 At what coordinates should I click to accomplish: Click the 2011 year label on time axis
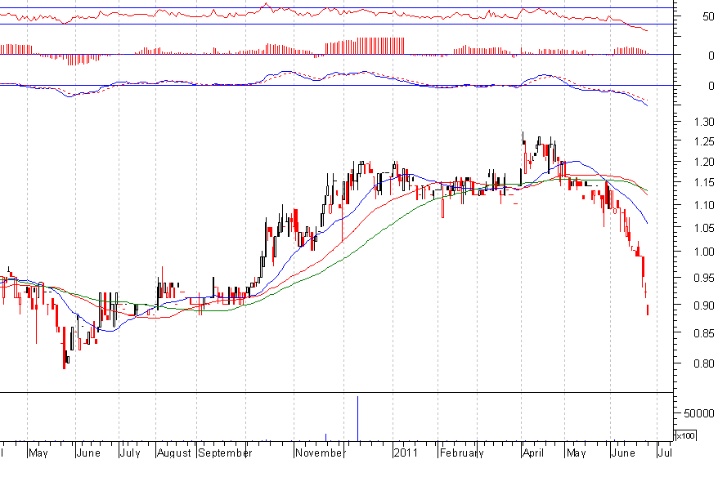tap(406, 452)
